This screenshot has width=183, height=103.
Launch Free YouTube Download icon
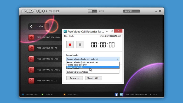[31, 37]
